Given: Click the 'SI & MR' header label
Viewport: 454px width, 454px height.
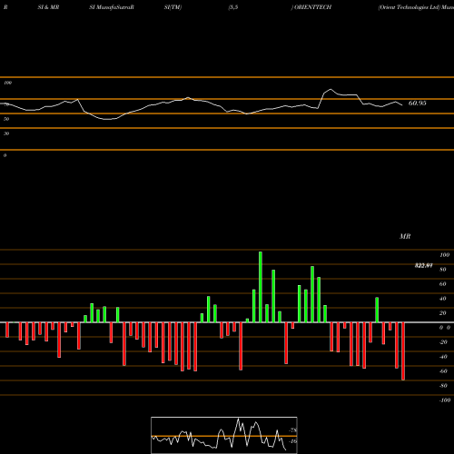Looking at the screenshot, I should [x=48, y=7].
